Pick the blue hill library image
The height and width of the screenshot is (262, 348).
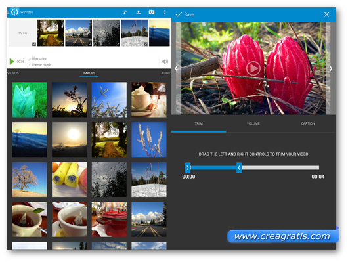(x=30, y=139)
